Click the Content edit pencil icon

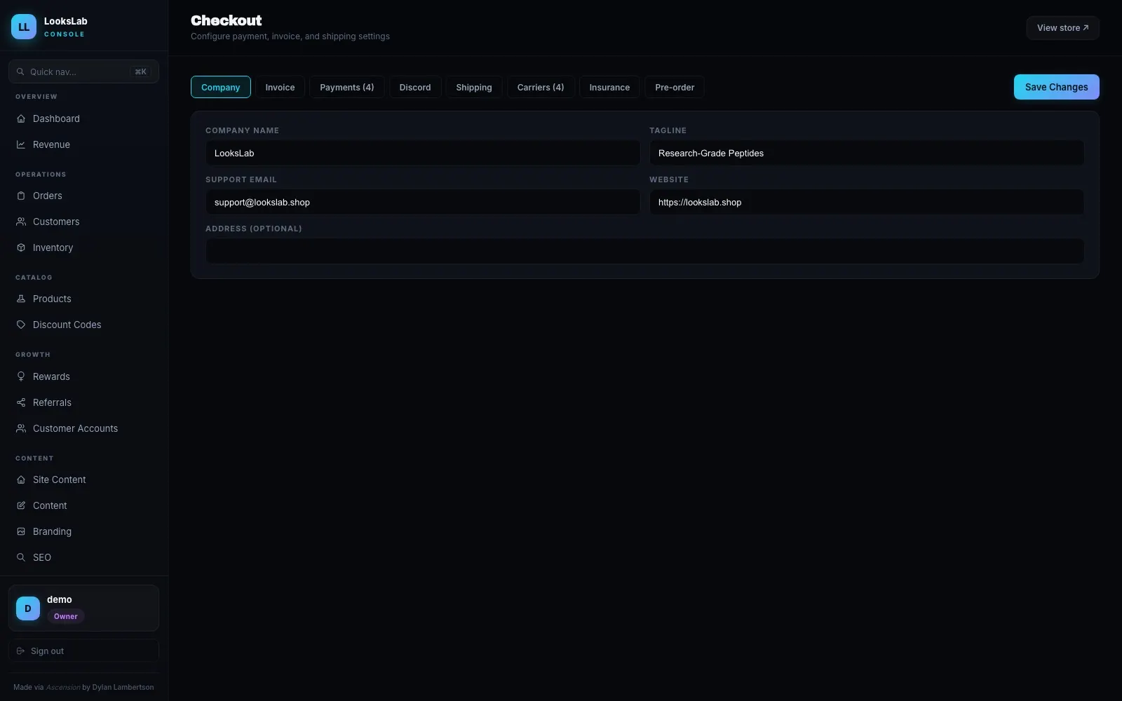pyautogui.click(x=21, y=506)
